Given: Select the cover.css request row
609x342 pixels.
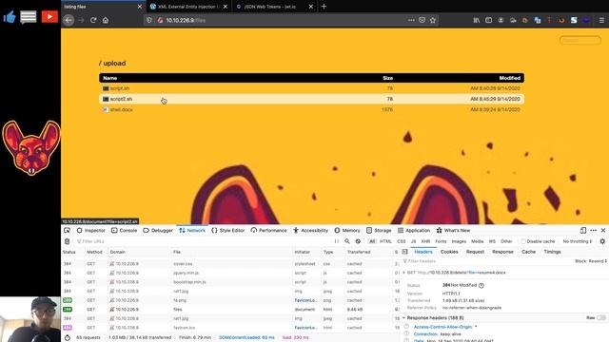Looking at the screenshot, I should 230,264.
